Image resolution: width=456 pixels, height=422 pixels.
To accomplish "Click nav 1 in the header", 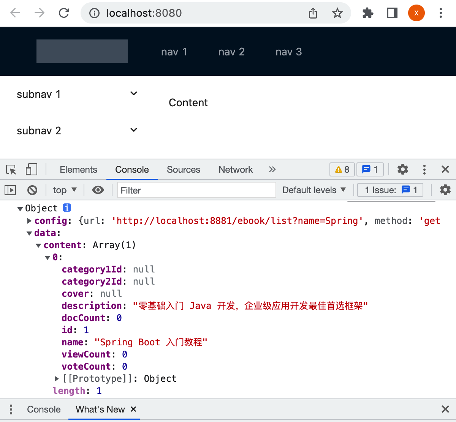I will pyautogui.click(x=174, y=52).
